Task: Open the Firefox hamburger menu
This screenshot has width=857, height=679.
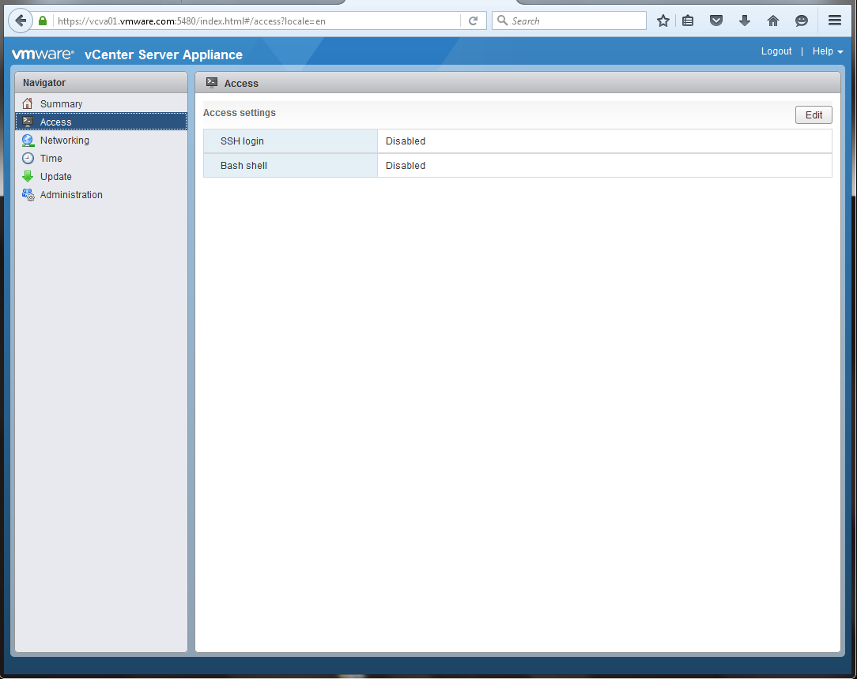Action: [x=835, y=21]
